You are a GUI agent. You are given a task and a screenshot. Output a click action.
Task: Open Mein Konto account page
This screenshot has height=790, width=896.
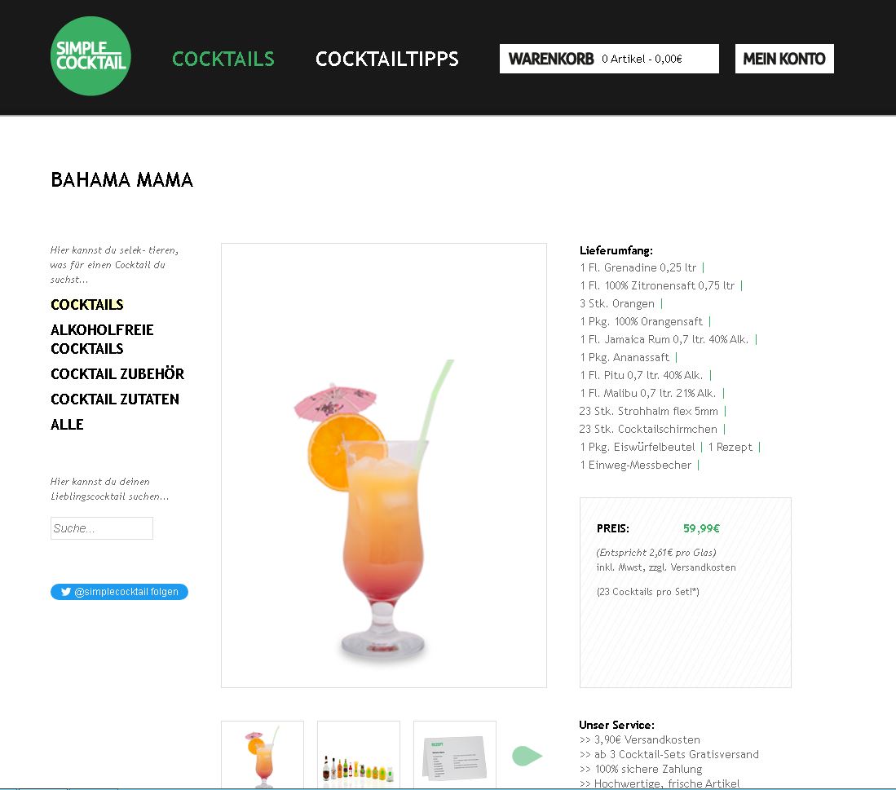click(x=784, y=59)
